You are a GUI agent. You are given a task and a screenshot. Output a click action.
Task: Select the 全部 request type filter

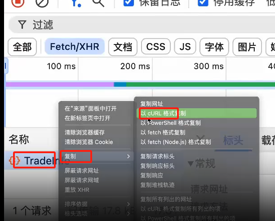pyautogui.click(x=22, y=47)
